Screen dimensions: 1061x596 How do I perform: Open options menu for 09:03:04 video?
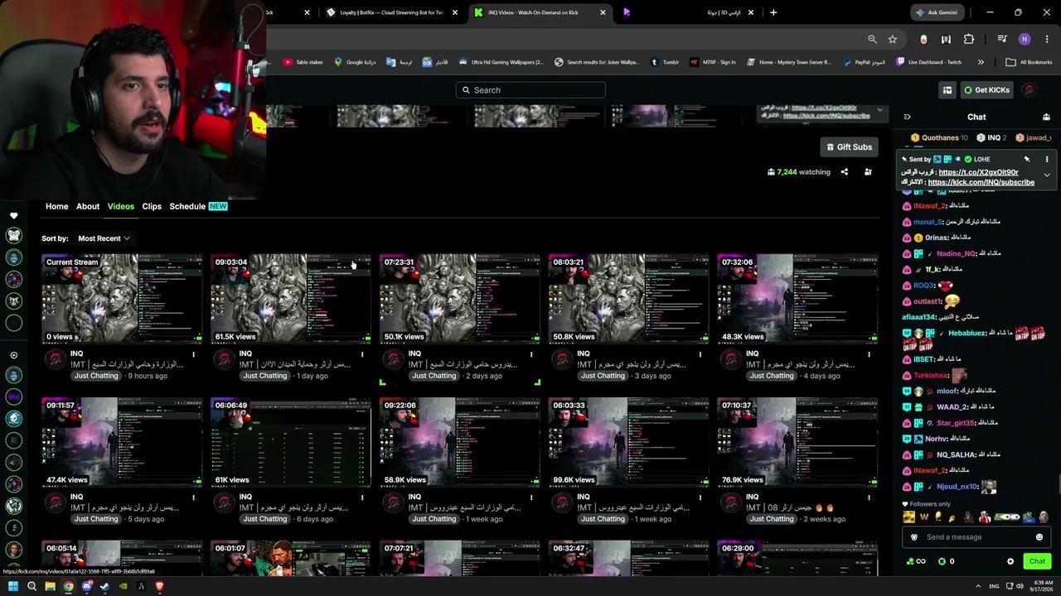[362, 354]
